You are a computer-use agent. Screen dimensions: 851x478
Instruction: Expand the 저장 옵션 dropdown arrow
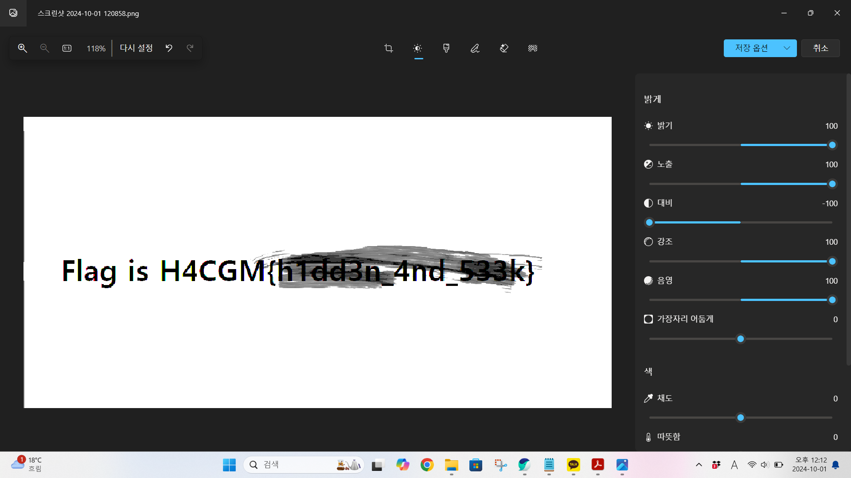[787, 48]
